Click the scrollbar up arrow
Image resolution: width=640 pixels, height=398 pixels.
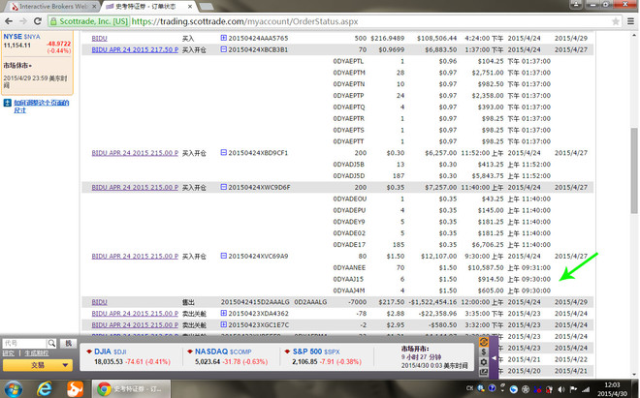tap(634, 35)
